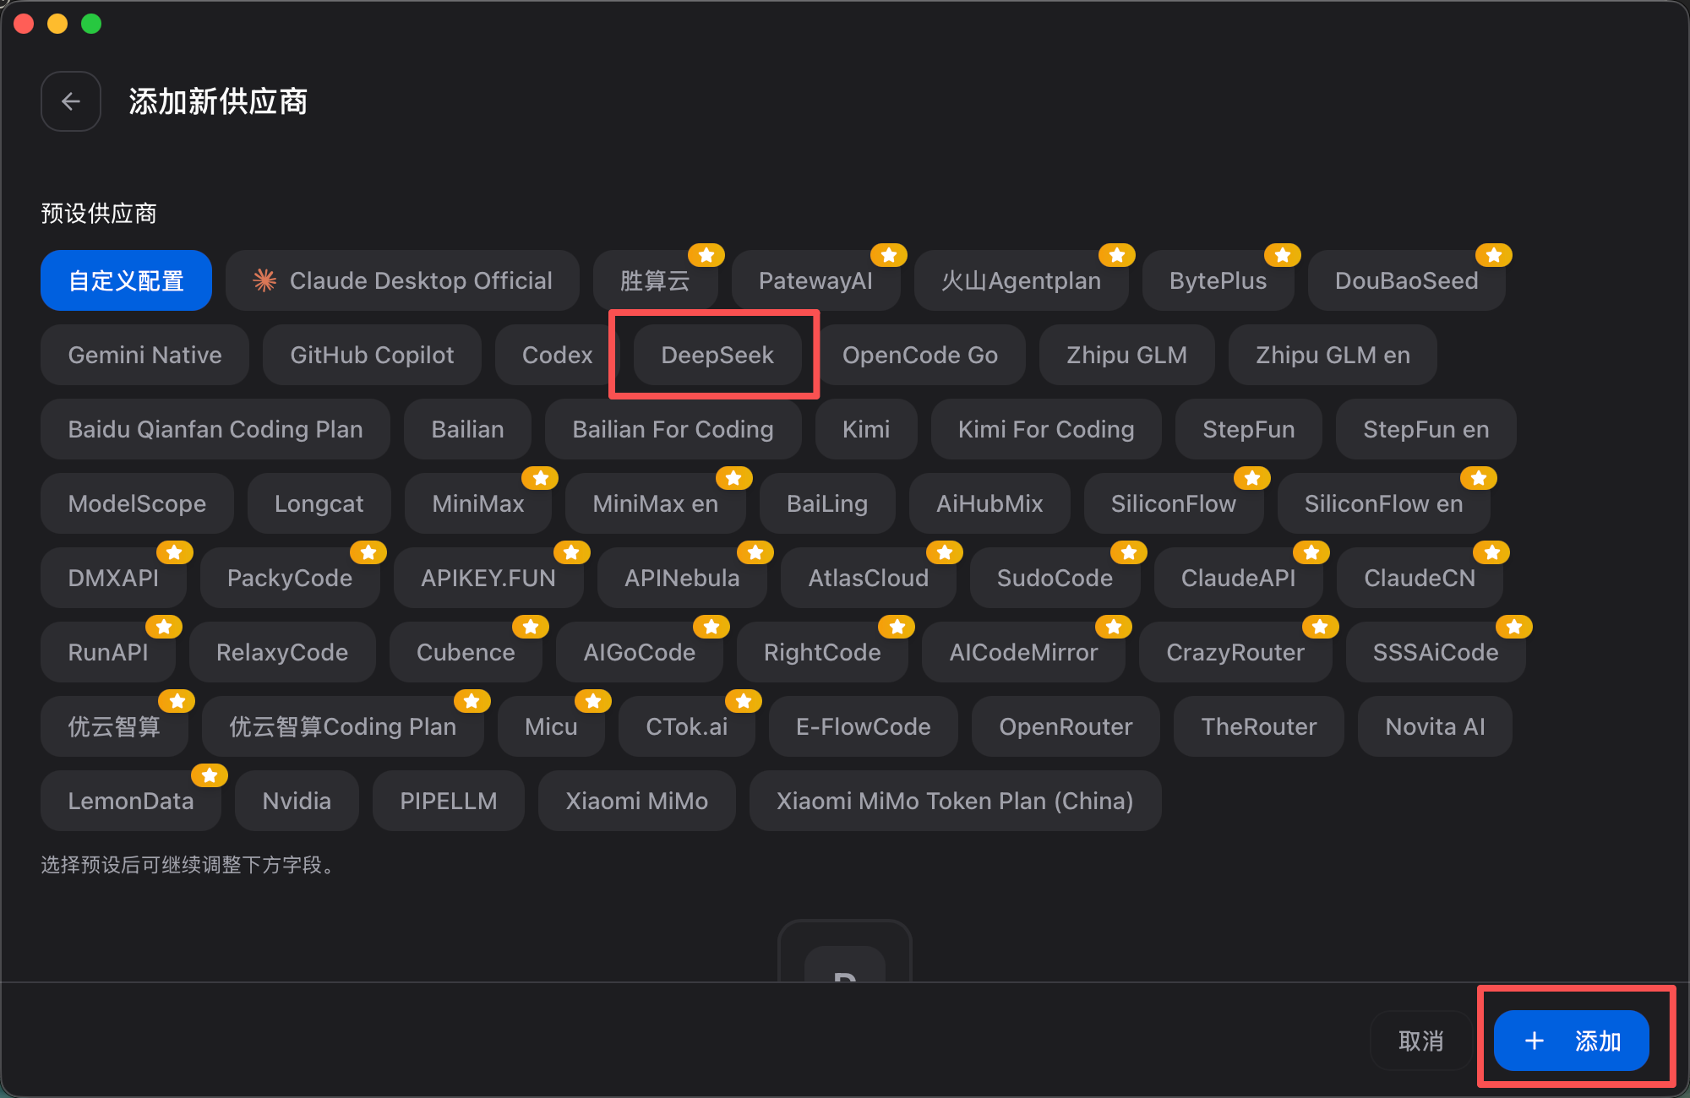Image resolution: width=1690 pixels, height=1098 pixels.
Task: Pick the AiHubMix preset
Action: (x=989, y=503)
